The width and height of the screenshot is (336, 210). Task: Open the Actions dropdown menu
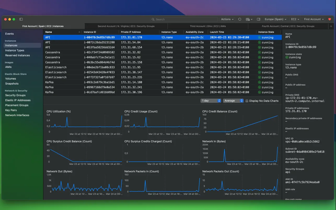click(x=227, y=19)
